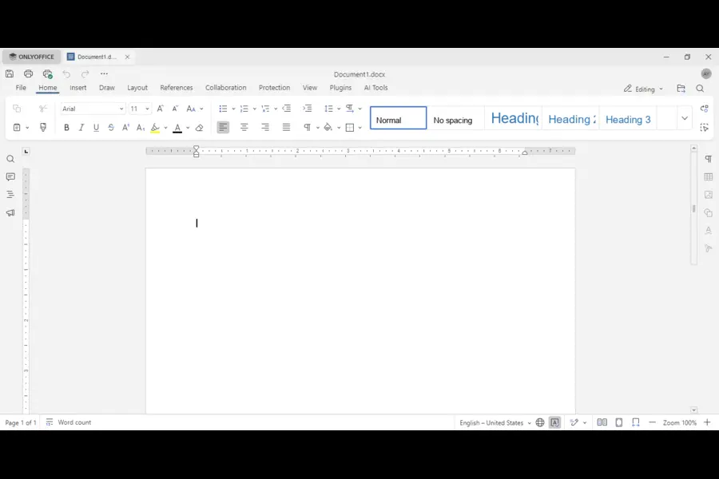Use the Quick Print icon
719x479 pixels.
(x=48, y=73)
